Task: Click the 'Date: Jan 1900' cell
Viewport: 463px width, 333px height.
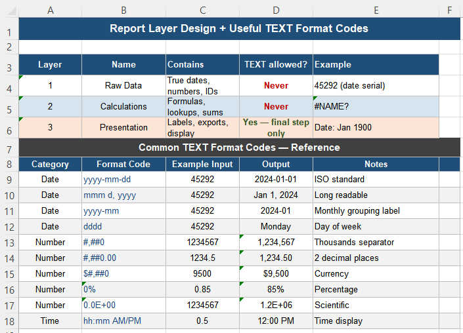Action: click(376, 127)
